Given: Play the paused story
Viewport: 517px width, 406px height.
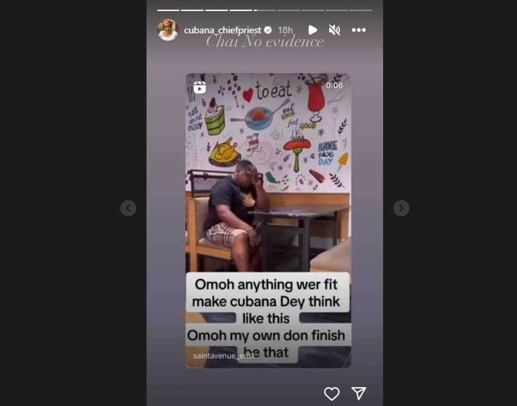Looking at the screenshot, I should tap(313, 30).
